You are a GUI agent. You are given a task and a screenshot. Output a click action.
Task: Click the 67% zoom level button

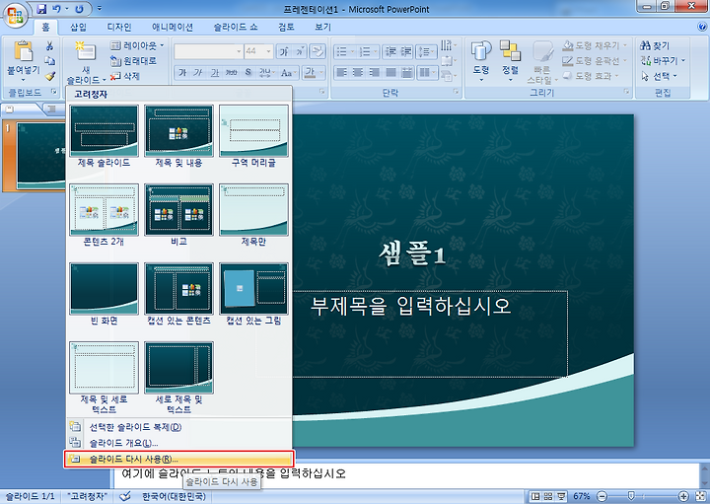coord(582,496)
